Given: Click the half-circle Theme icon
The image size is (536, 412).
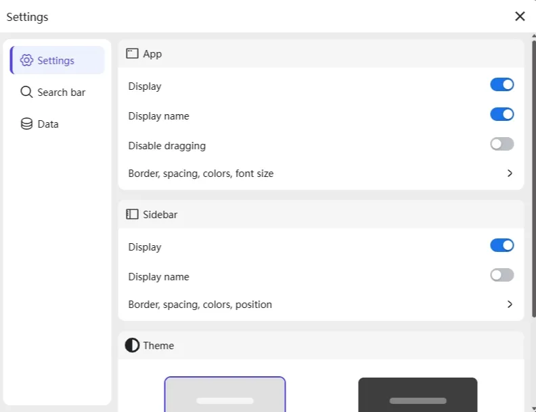Looking at the screenshot, I should [132, 345].
